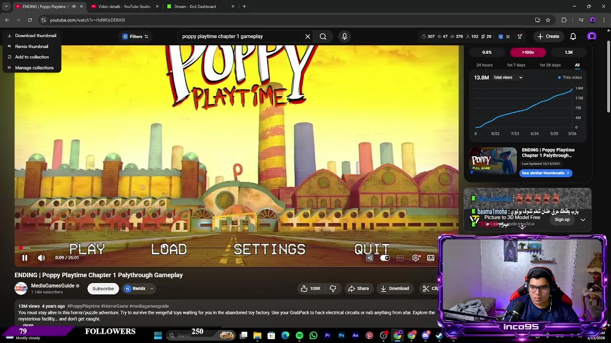The image size is (611, 343).
Task: Open browser extensions puzzle icon
Action: click(x=564, y=20)
